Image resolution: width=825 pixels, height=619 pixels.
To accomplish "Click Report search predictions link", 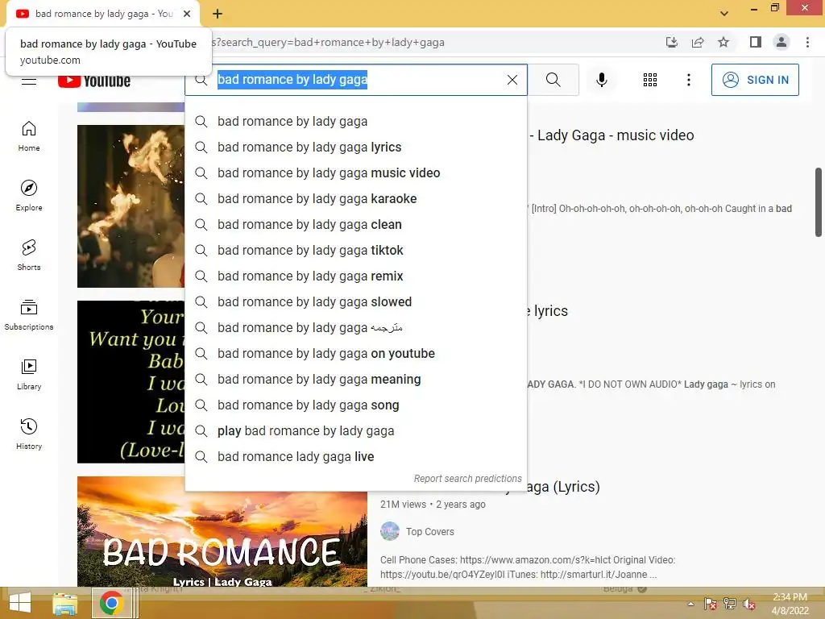I will click(x=467, y=479).
